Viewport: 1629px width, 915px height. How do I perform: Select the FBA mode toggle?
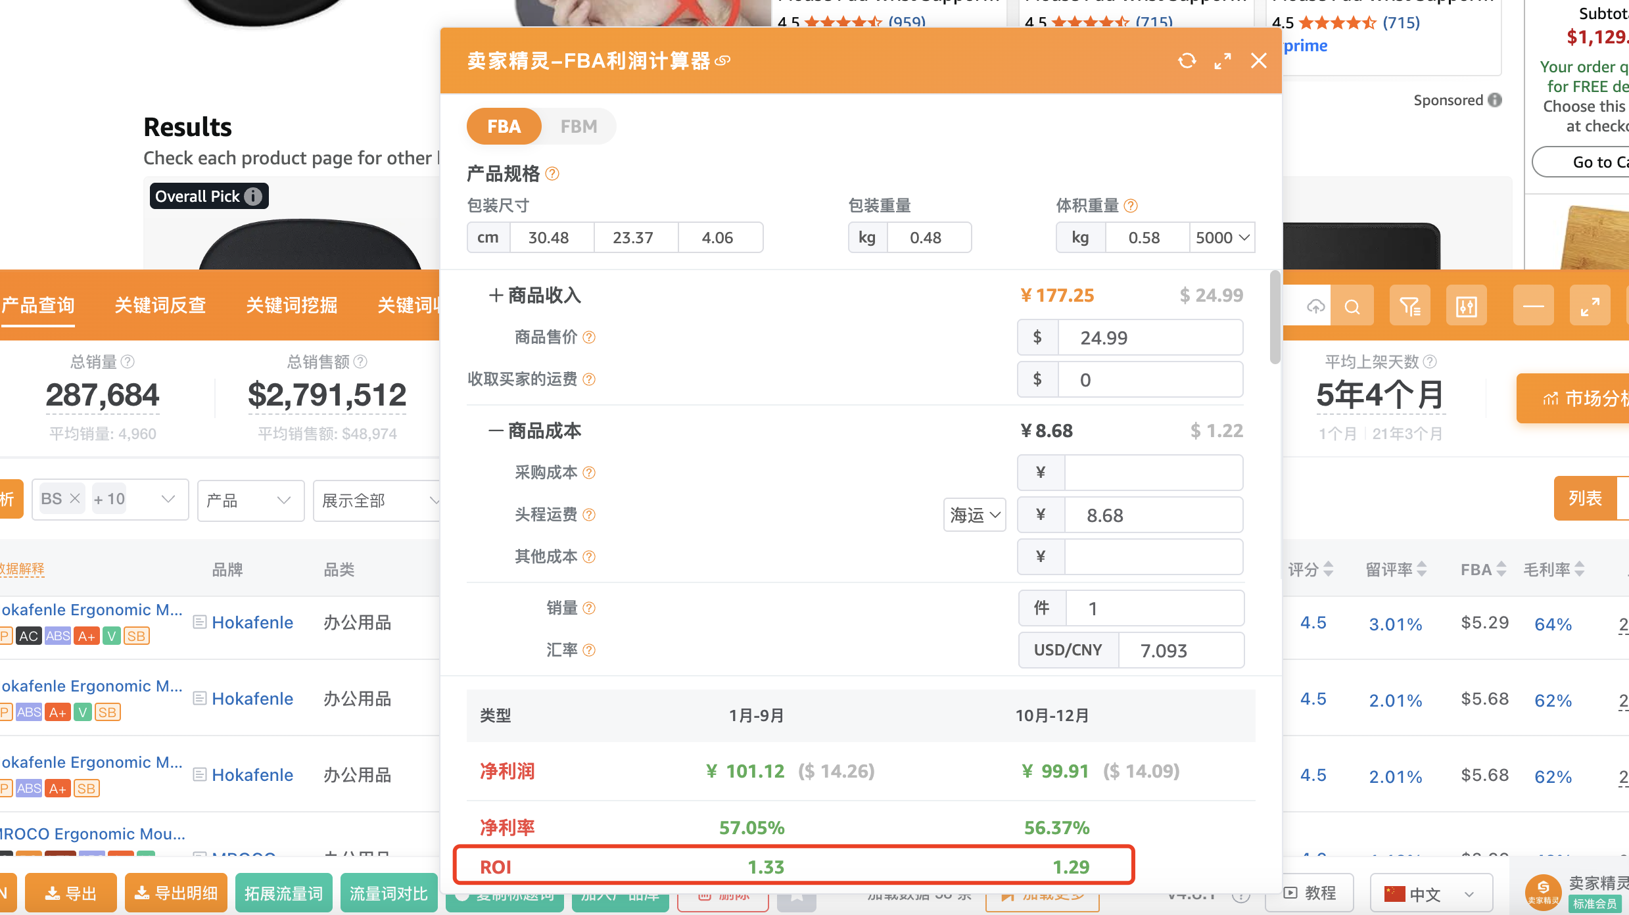(504, 126)
